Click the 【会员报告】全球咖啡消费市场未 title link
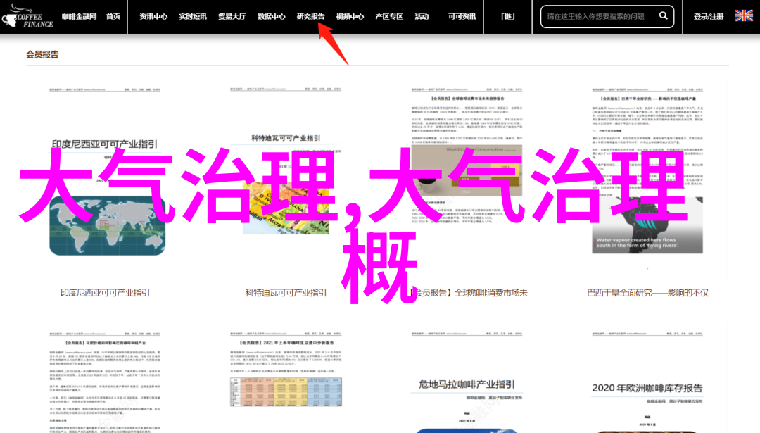 467,293
